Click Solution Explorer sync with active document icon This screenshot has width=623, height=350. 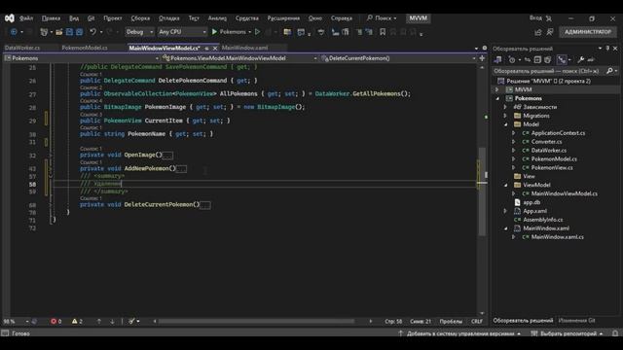(x=528, y=60)
